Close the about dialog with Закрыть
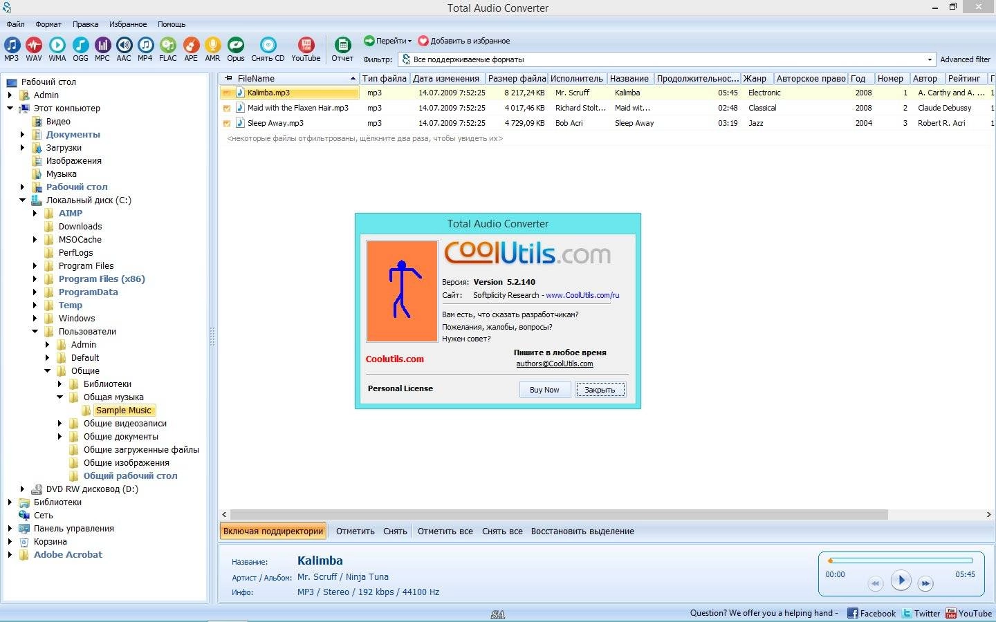This screenshot has height=622, width=996. [x=600, y=390]
